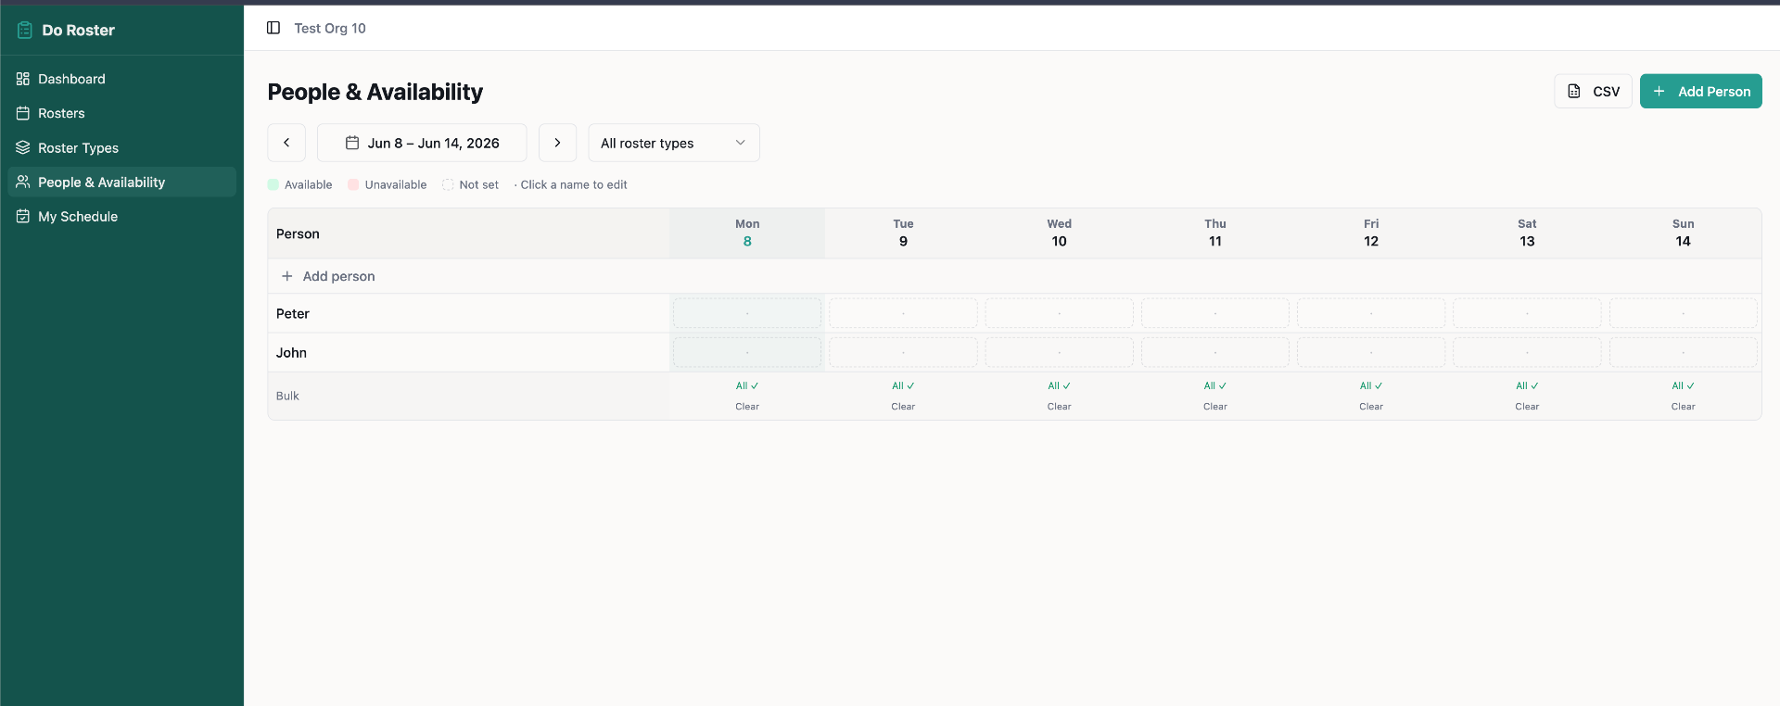Edit Peter by clicking his name
The height and width of the screenshot is (706, 1780).
click(x=293, y=314)
